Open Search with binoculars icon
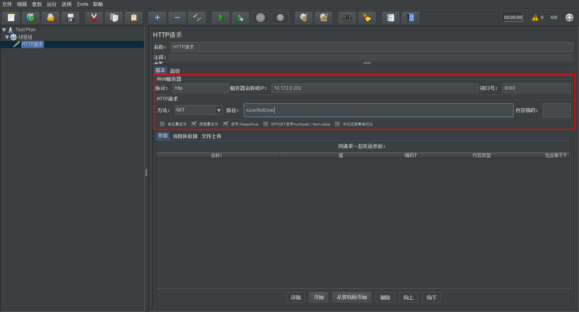 coord(347,18)
